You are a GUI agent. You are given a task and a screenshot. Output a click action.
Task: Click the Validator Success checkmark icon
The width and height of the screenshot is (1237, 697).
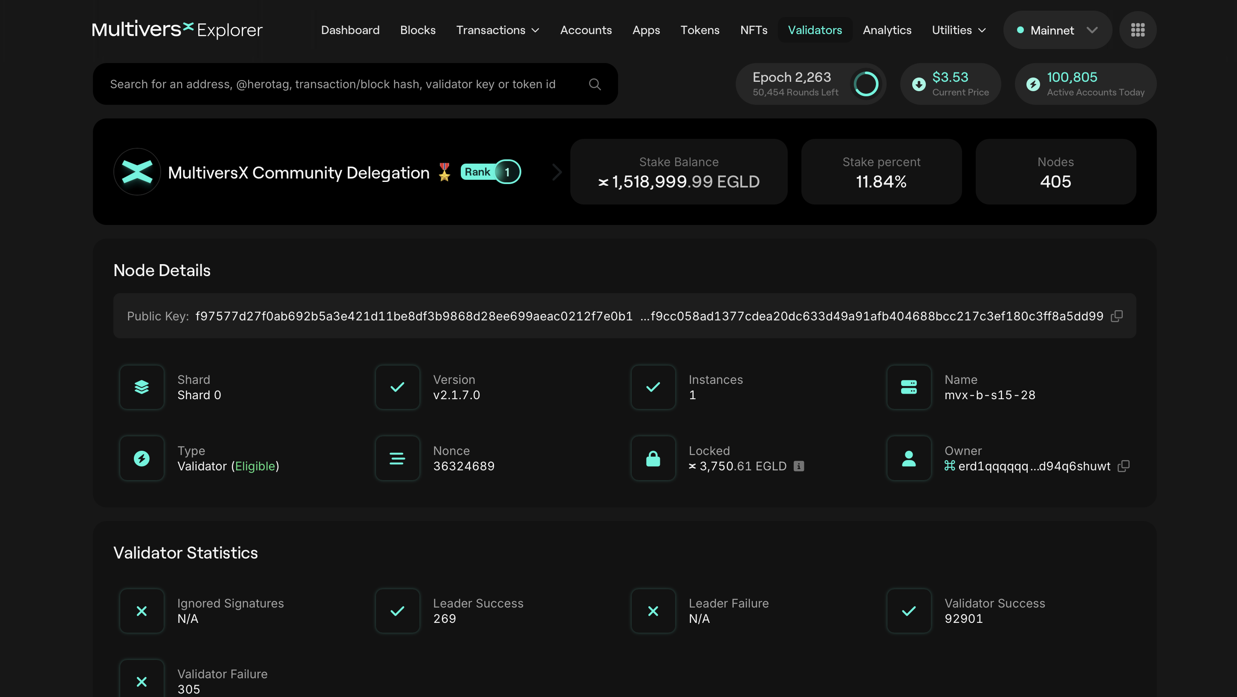[908, 611]
